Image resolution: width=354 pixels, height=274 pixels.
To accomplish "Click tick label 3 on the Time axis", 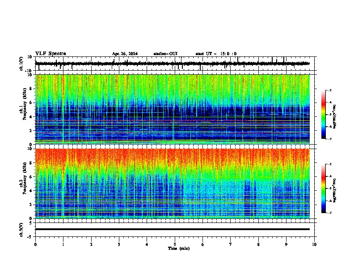I will pos(119,244).
